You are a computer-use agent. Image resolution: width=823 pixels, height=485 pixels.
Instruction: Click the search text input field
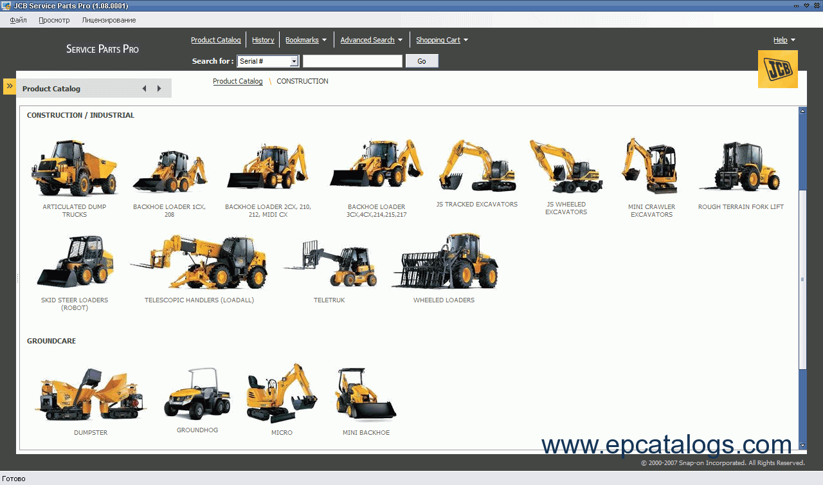click(x=352, y=61)
